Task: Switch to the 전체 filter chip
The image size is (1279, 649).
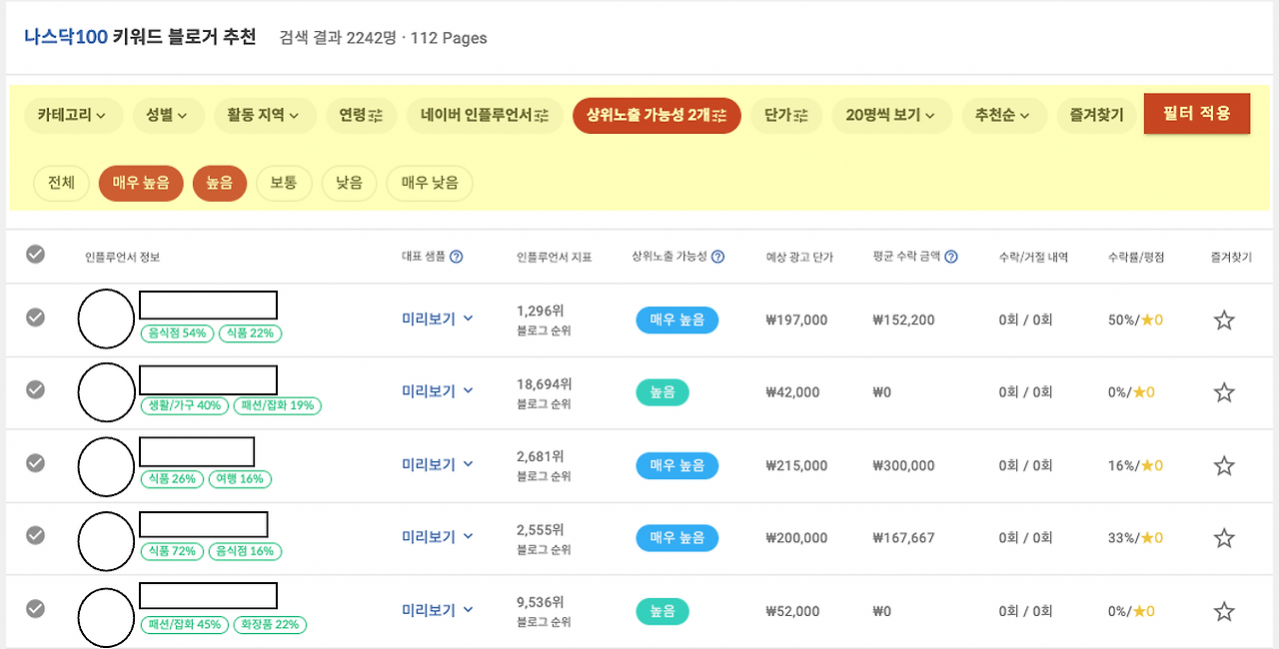Action: click(61, 183)
